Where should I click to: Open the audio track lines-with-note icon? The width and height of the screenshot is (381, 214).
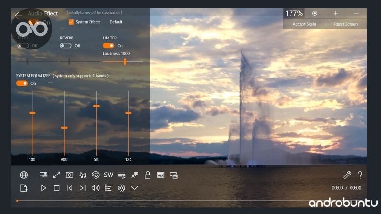(x=121, y=175)
